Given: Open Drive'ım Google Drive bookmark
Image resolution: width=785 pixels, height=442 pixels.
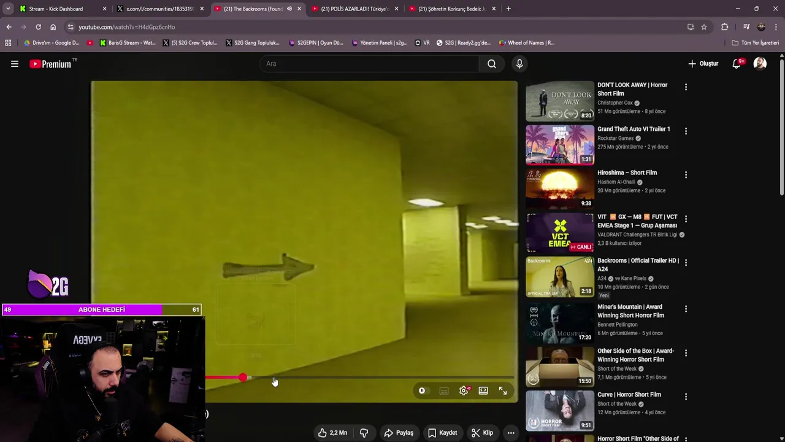Looking at the screenshot, I should pos(52,43).
